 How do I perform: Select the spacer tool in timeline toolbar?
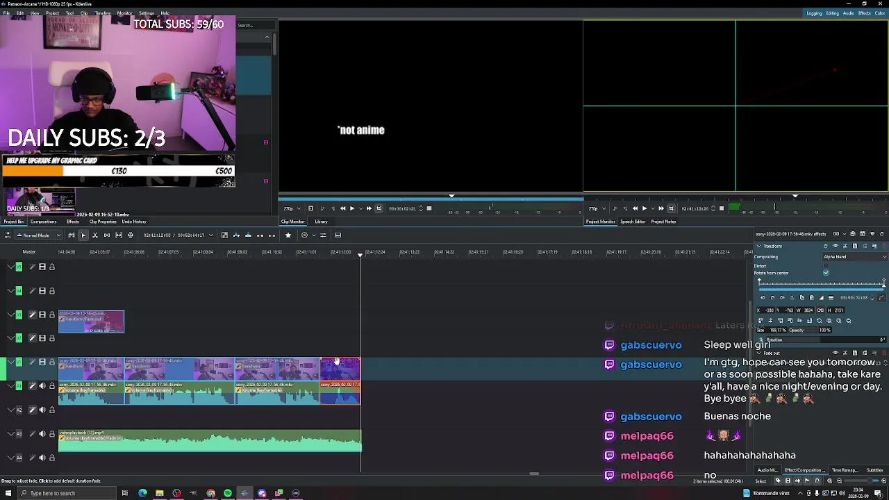coord(106,235)
